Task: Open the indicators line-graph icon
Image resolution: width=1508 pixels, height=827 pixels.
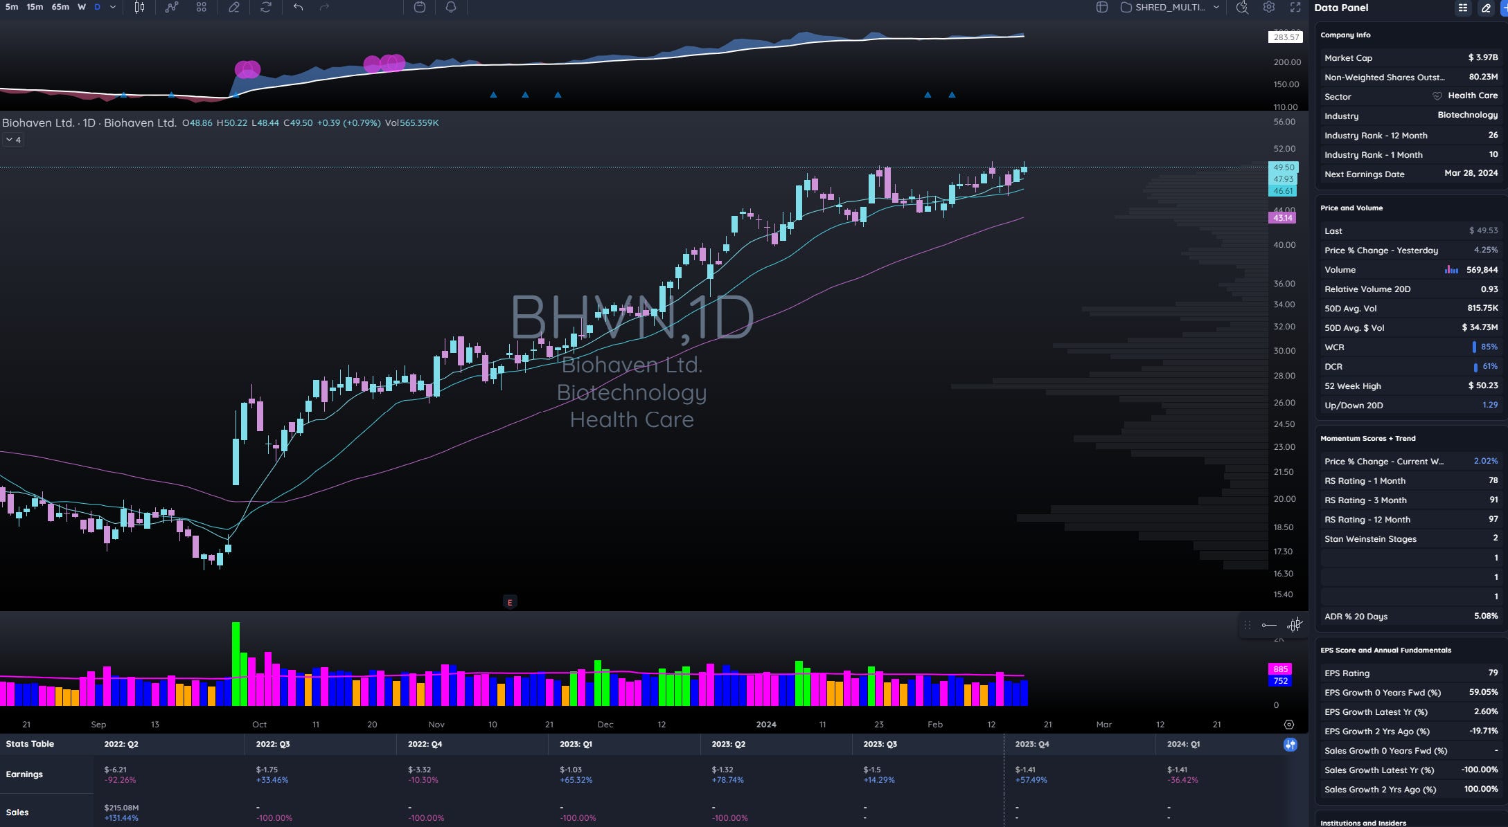Action: coord(172,7)
